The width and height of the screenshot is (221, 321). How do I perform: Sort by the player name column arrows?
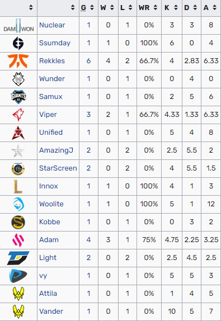73,8
